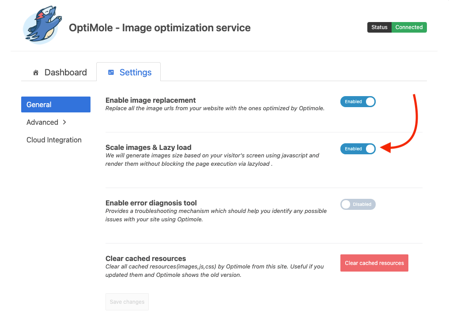The height and width of the screenshot is (328, 449).
Task: Switch to the Settings tab
Action: [128, 72]
